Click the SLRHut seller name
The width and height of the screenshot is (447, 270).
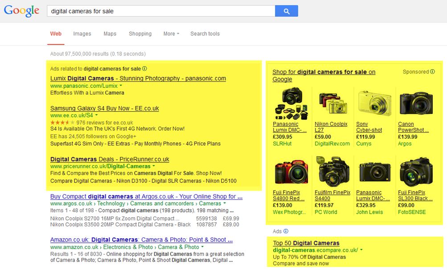(x=282, y=144)
